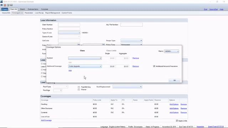Click Add Options for Dwelling coverage
Viewport: 228px width, 128px height.
(x=174, y=104)
